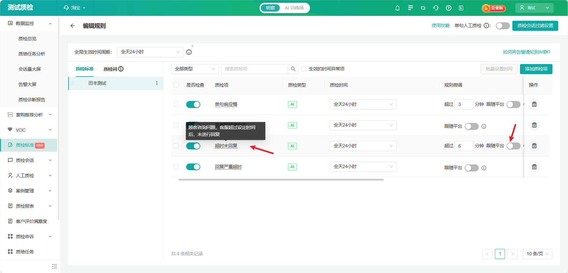Click trash icon in second table row
This screenshot has height=273, width=568.
(534, 125)
